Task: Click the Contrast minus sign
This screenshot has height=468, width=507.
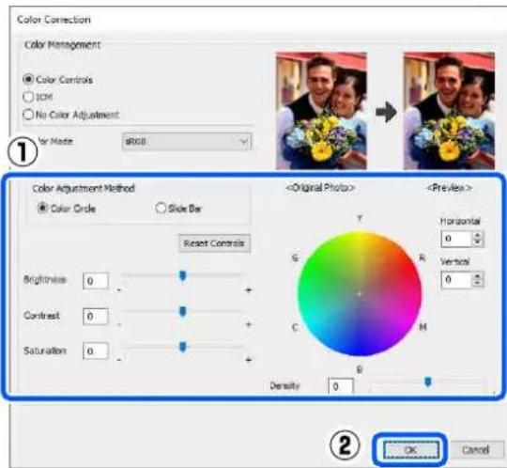Action: pos(119,324)
